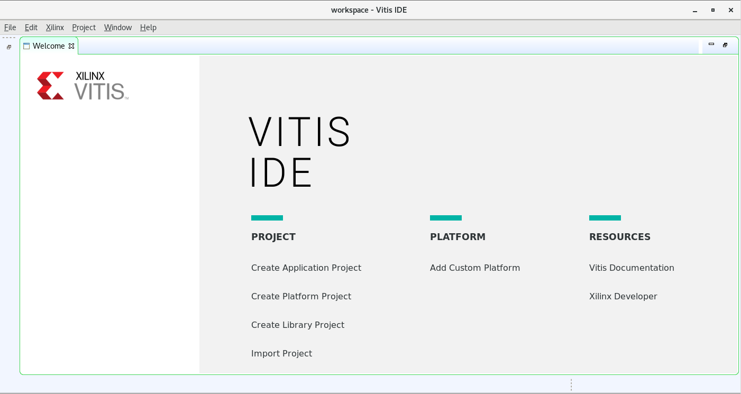Image resolution: width=741 pixels, height=394 pixels.
Task: Click the restore icon in the left trim bar
Action: click(x=9, y=47)
